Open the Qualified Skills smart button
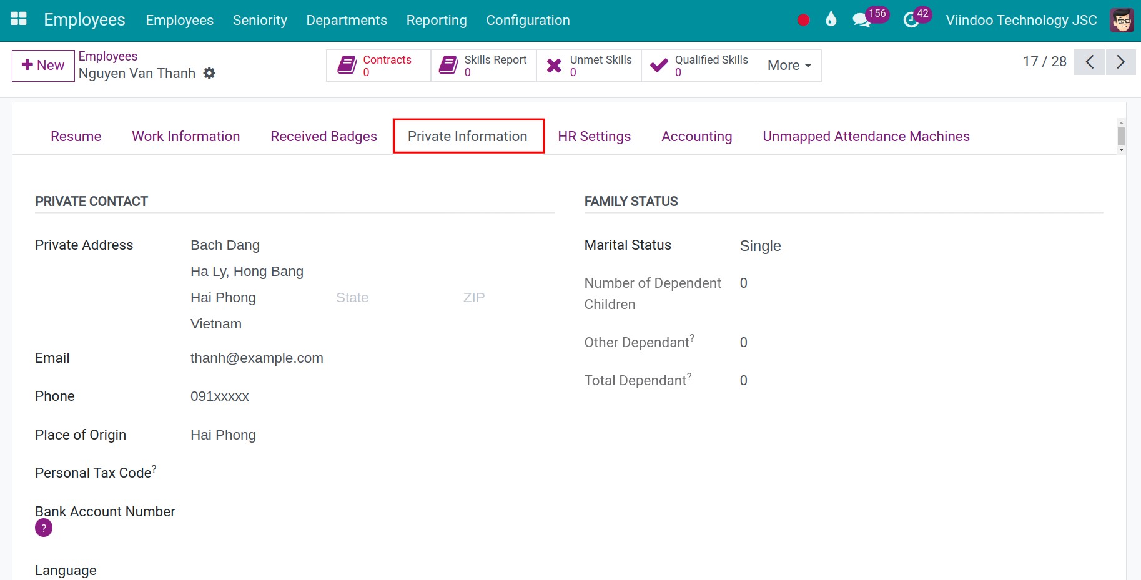The height and width of the screenshot is (580, 1141). coord(699,66)
